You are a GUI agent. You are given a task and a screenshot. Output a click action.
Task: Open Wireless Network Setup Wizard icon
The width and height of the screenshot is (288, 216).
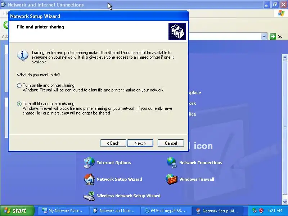click(x=89, y=196)
